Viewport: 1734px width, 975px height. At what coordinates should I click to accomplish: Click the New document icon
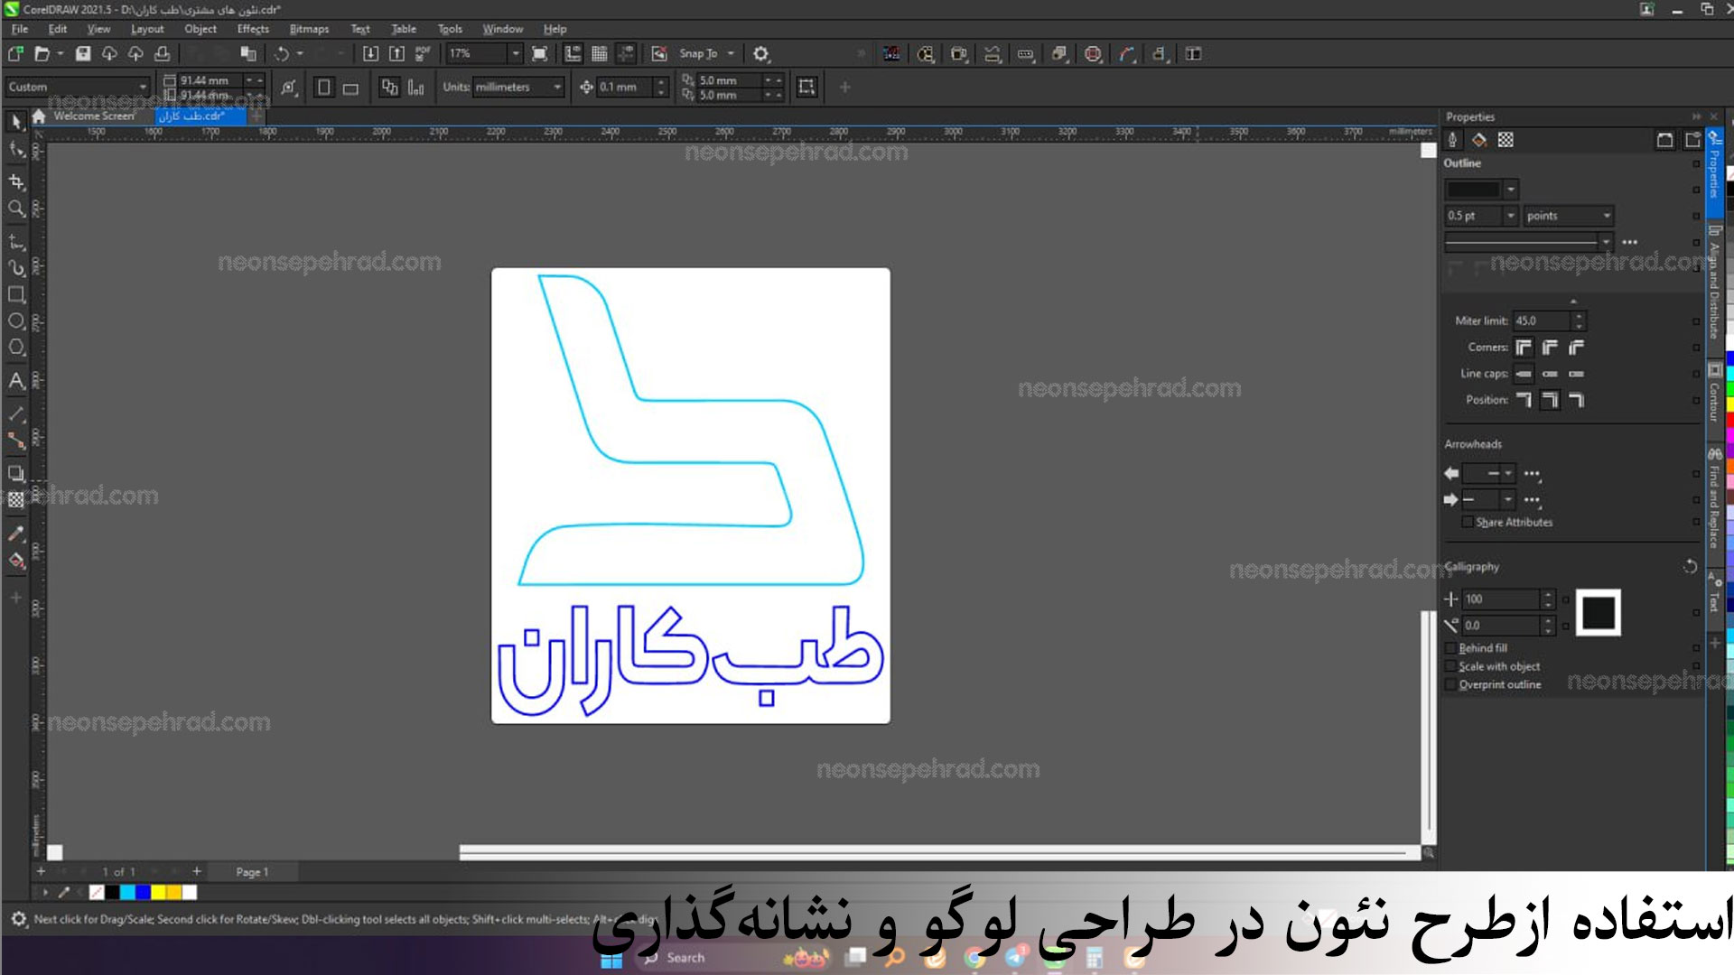pyautogui.click(x=15, y=54)
